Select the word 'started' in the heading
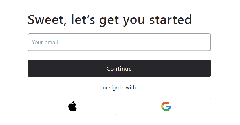The width and height of the screenshot is (240, 125). click(x=171, y=19)
